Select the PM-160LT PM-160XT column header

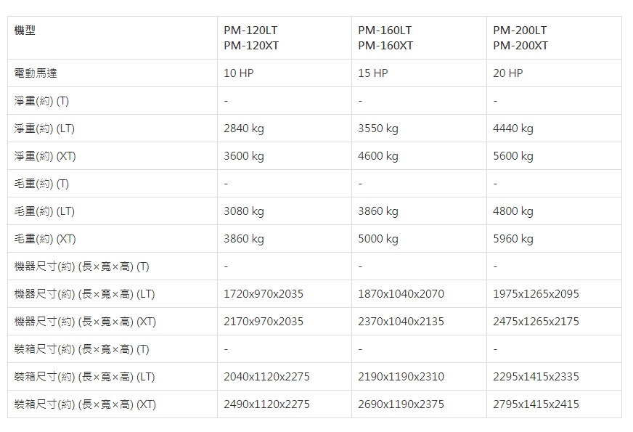385,38
